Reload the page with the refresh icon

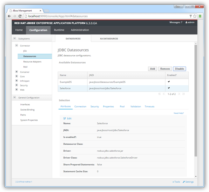20,16
